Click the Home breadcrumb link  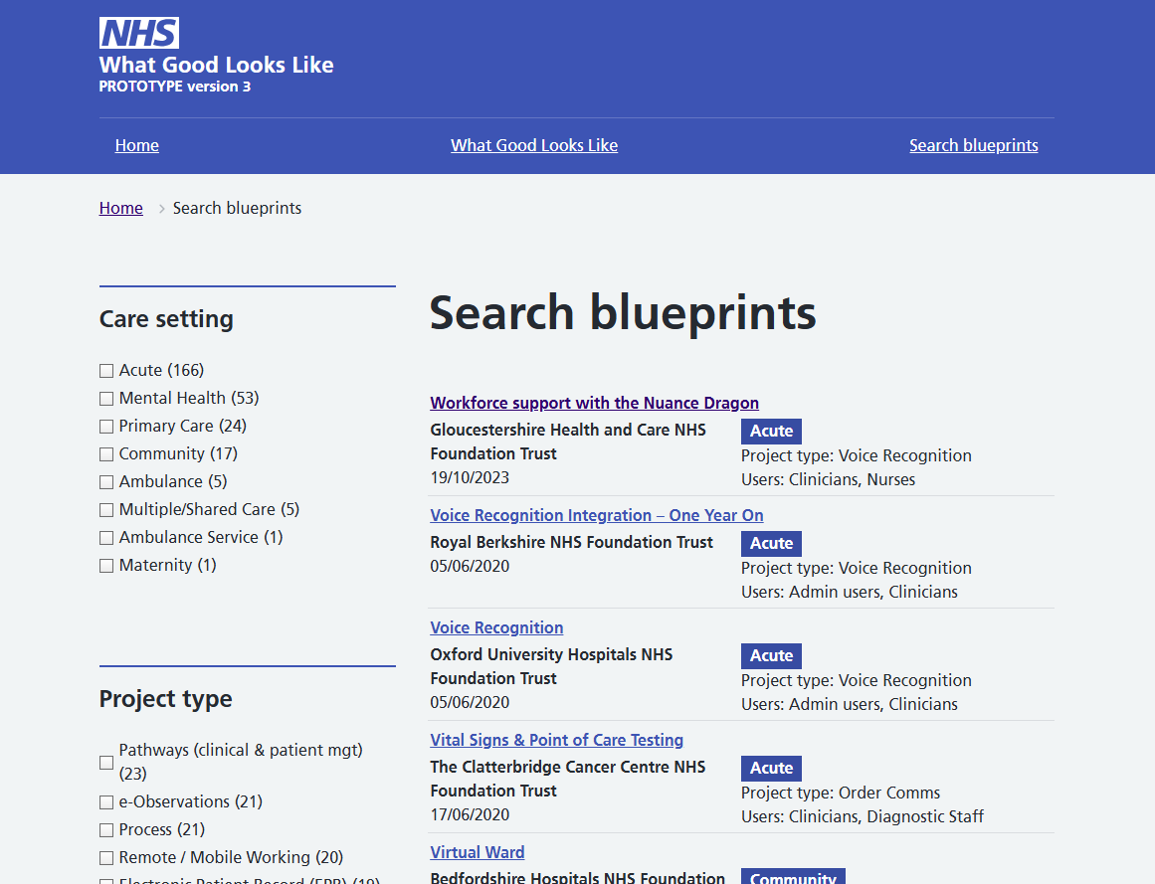pyautogui.click(x=120, y=208)
